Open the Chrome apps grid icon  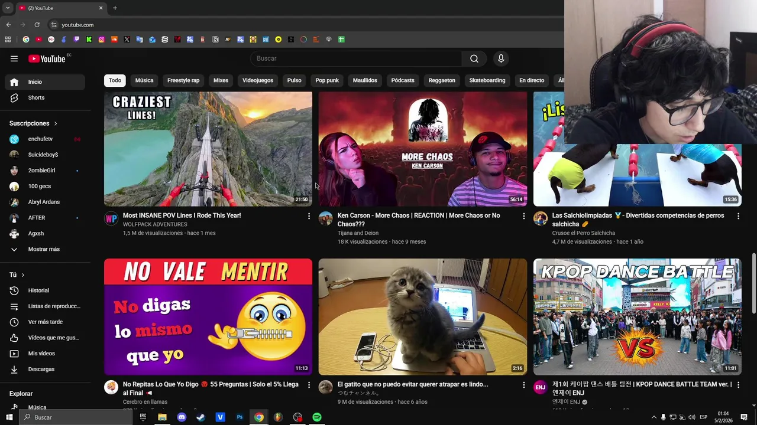8,40
